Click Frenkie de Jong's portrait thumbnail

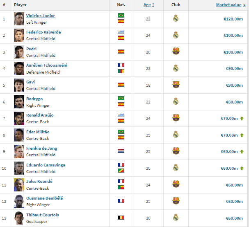point(19,151)
